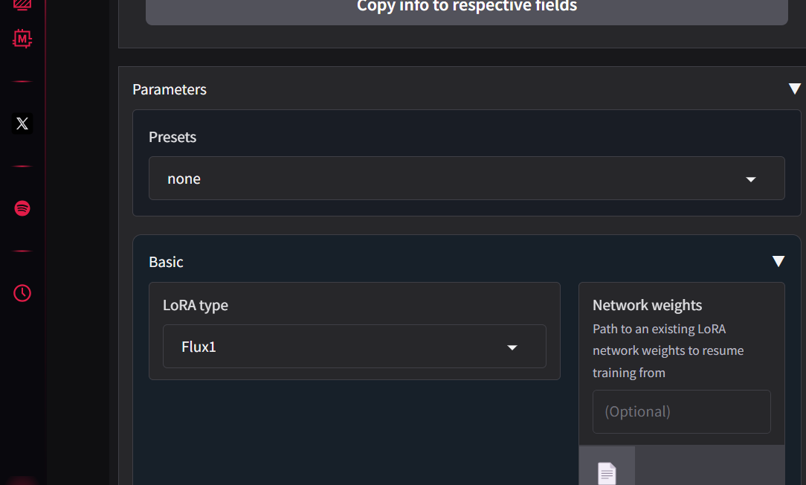Click the red glowing icon at sidebar bottom
The width and height of the screenshot is (806, 485).
[22, 480]
